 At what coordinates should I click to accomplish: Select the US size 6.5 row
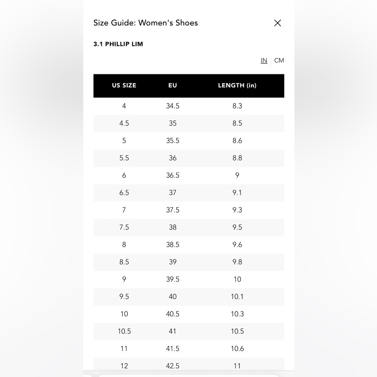click(x=189, y=193)
